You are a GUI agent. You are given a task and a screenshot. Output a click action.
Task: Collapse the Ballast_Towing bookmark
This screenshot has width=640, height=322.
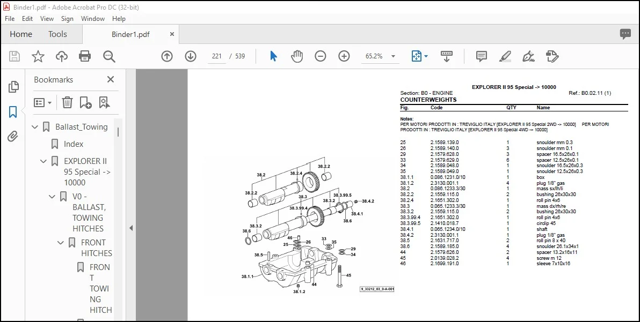[35, 127]
